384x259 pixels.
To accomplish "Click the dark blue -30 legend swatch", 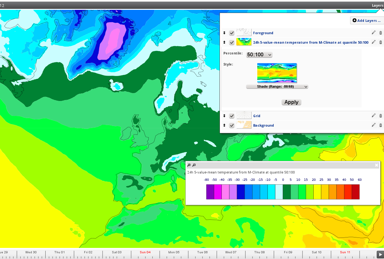I will click(241, 192).
